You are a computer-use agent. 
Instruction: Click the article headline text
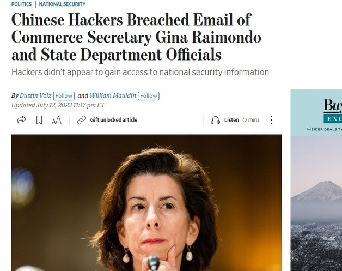click(136, 37)
